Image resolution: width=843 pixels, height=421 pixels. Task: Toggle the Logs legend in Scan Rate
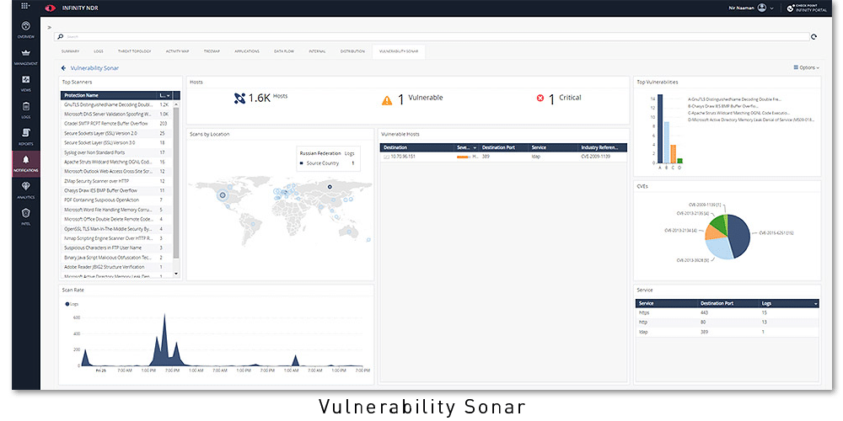(x=72, y=304)
